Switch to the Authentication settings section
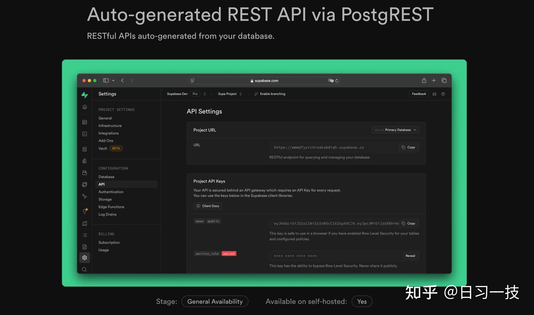 111,192
